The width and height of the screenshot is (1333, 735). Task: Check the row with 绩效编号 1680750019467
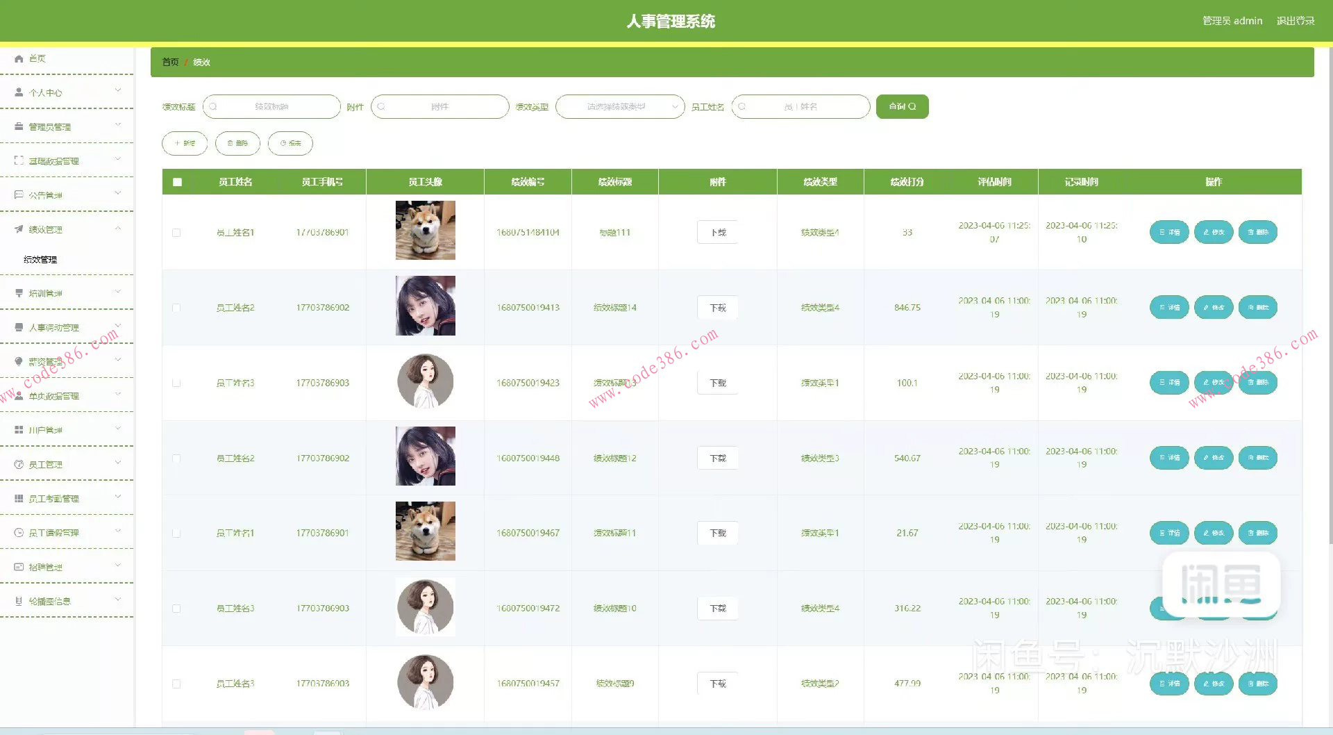tap(176, 534)
